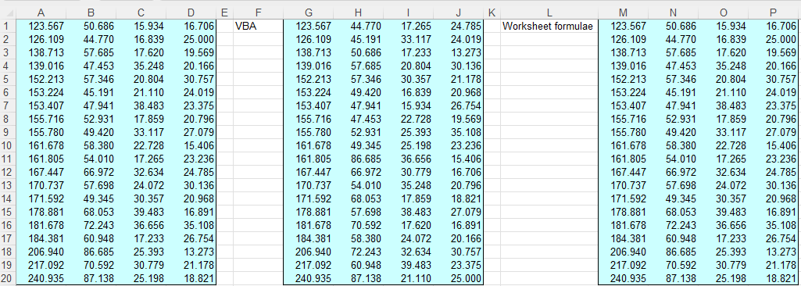801x286 pixels.
Task: Select narrow column K header
Action: click(492, 13)
